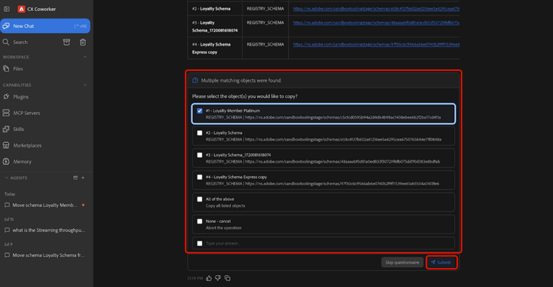Image resolution: width=553 pixels, height=287 pixels.
Task: Check the 'All of the above' checkbox
Action: point(200,199)
